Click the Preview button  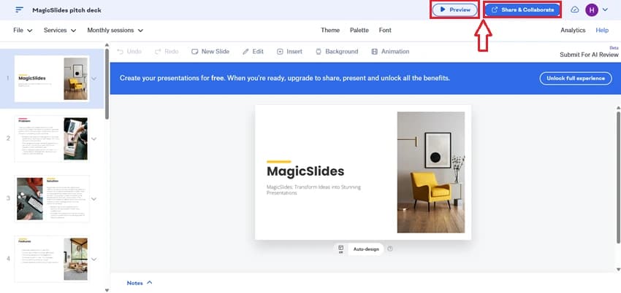click(455, 10)
